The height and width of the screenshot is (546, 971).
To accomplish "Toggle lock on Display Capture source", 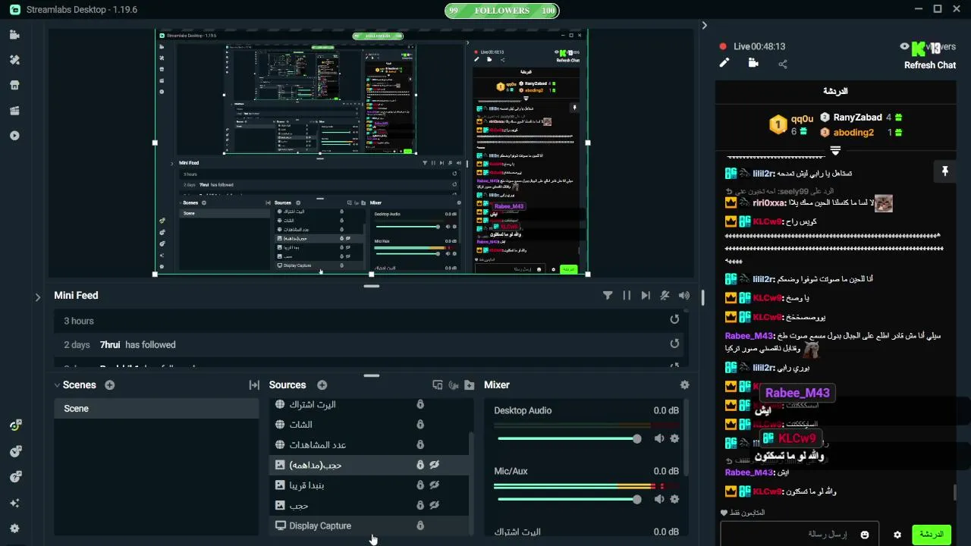I will click(420, 526).
